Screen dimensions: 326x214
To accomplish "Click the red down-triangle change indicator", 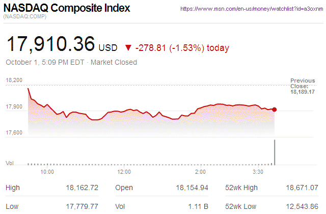I will pyautogui.click(x=128, y=48).
